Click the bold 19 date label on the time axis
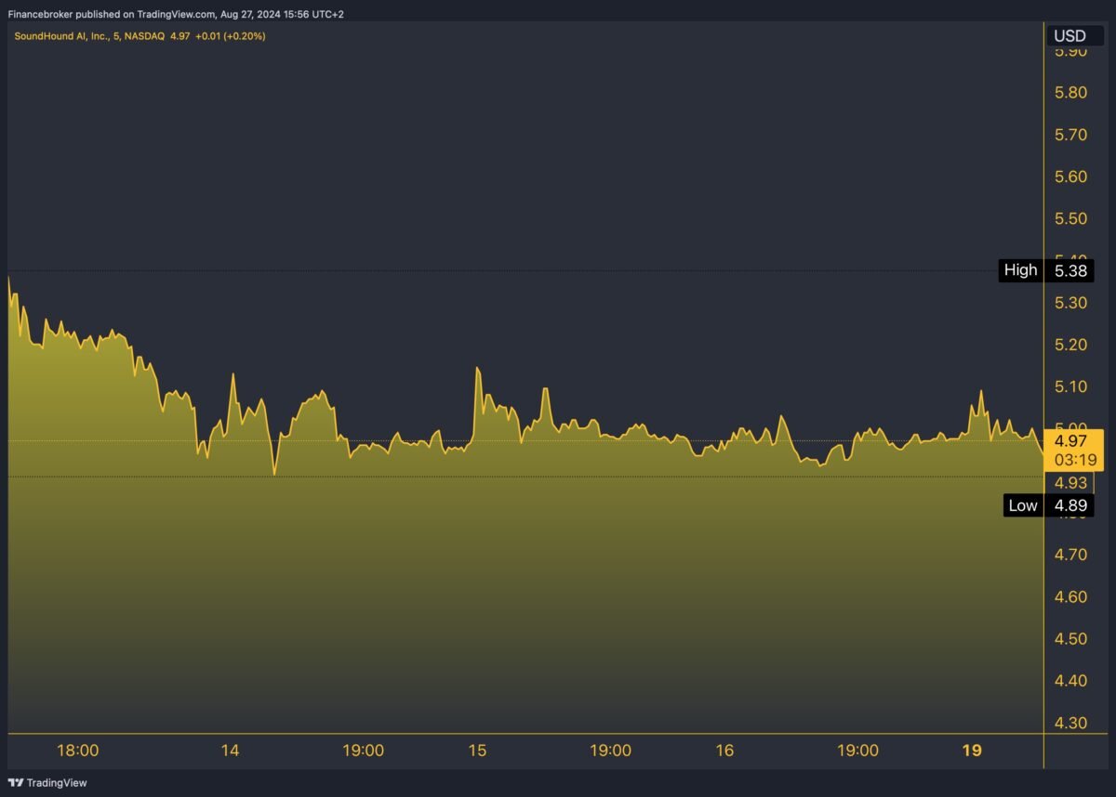The height and width of the screenshot is (797, 1116). pyautogui.click(x=972, y=751)
